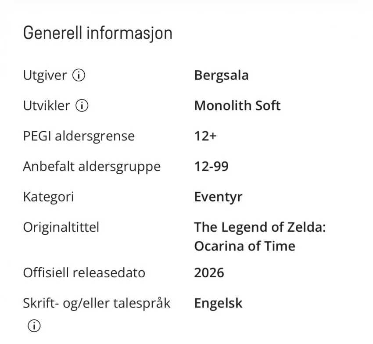Viewport: 373px width, 344px height.
Task: Open the Eventyr category value
Action: 219,197
